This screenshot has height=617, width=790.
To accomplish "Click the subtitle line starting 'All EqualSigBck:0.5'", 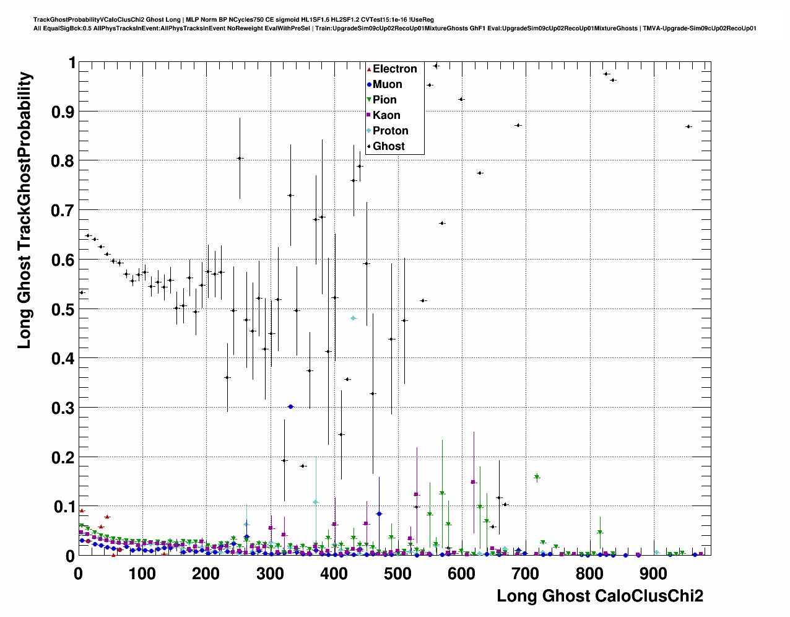I will click(395, 28).
